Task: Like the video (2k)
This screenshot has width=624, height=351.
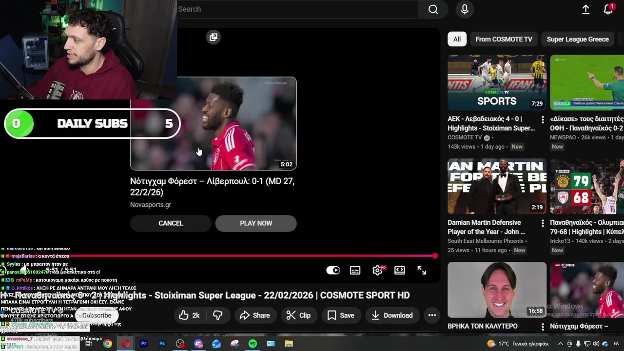Action: pos(189,315)
